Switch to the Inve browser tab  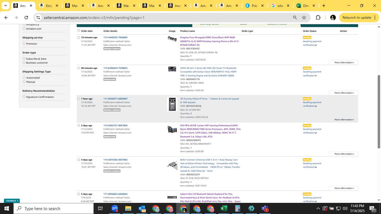[178, 6]
